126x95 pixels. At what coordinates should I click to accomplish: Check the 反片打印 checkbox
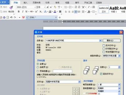click(104, 45)
